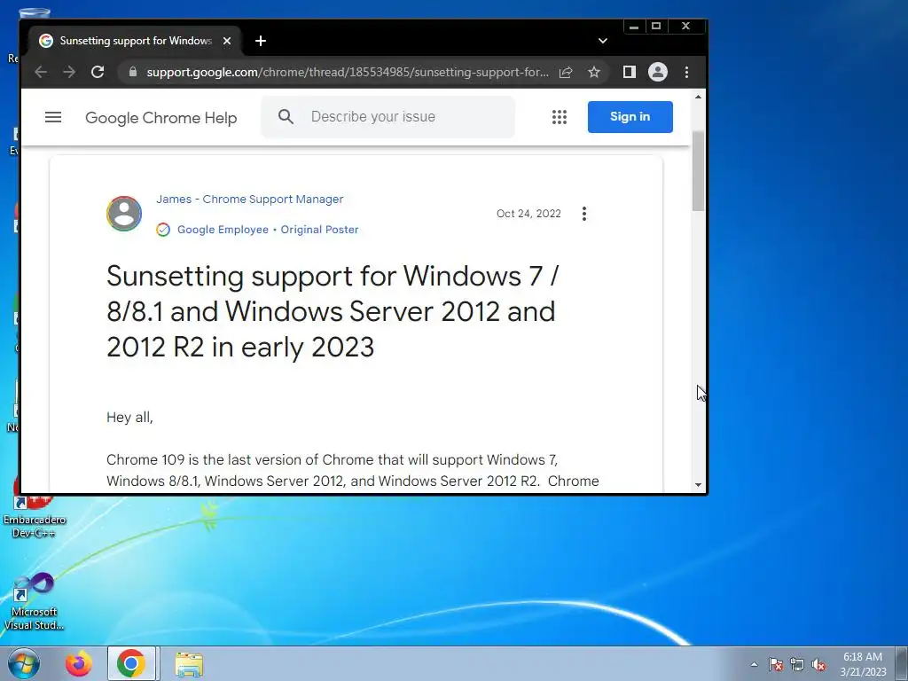Image resolution: width=908 pixels, height=681 pixels.
Task: Click the address bar URL text
Action: [x=348, y=73]
